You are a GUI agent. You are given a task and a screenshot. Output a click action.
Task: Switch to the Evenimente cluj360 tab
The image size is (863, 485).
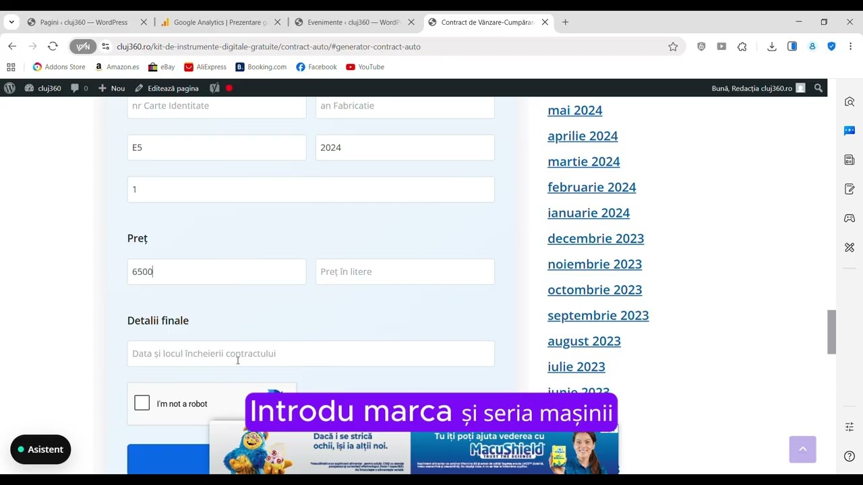(353, 22)
